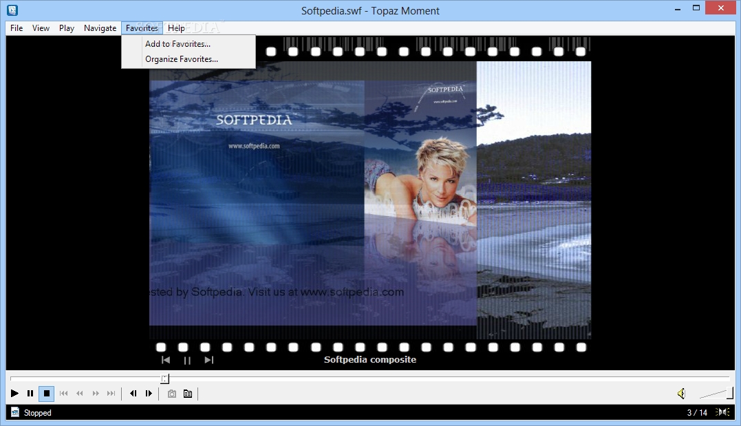
Task: Start playback with the Play button
Action: coord(14,394)
